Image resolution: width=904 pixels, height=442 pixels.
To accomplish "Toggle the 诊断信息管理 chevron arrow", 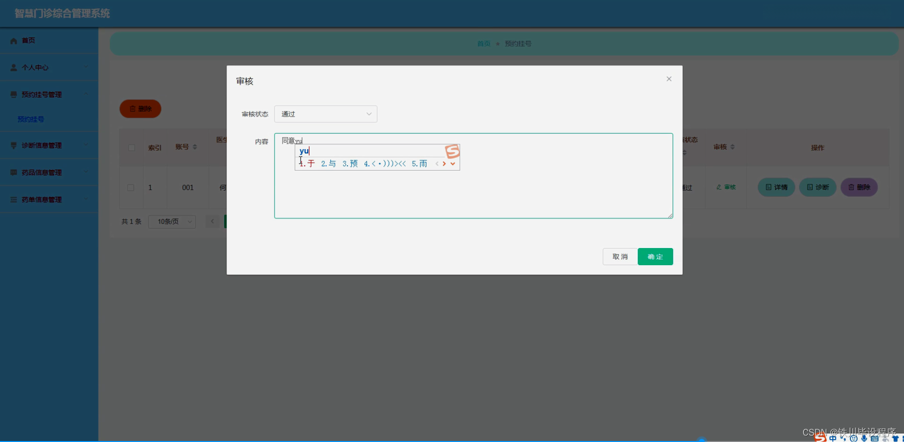I will (x=86, y=145).
